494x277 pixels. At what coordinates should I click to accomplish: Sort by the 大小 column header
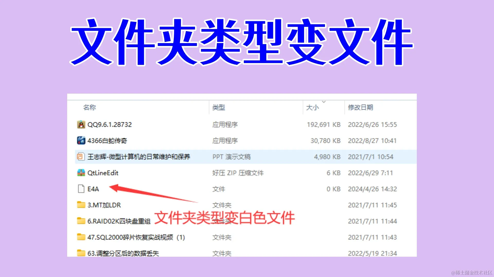312,107
